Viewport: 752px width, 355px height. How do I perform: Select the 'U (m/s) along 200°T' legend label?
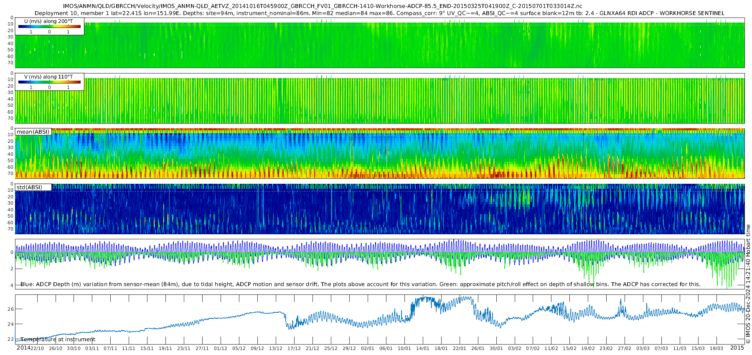48,21
